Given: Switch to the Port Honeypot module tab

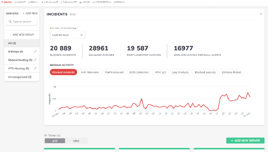Looking at the screenshot, I should [x=114, y=72].
